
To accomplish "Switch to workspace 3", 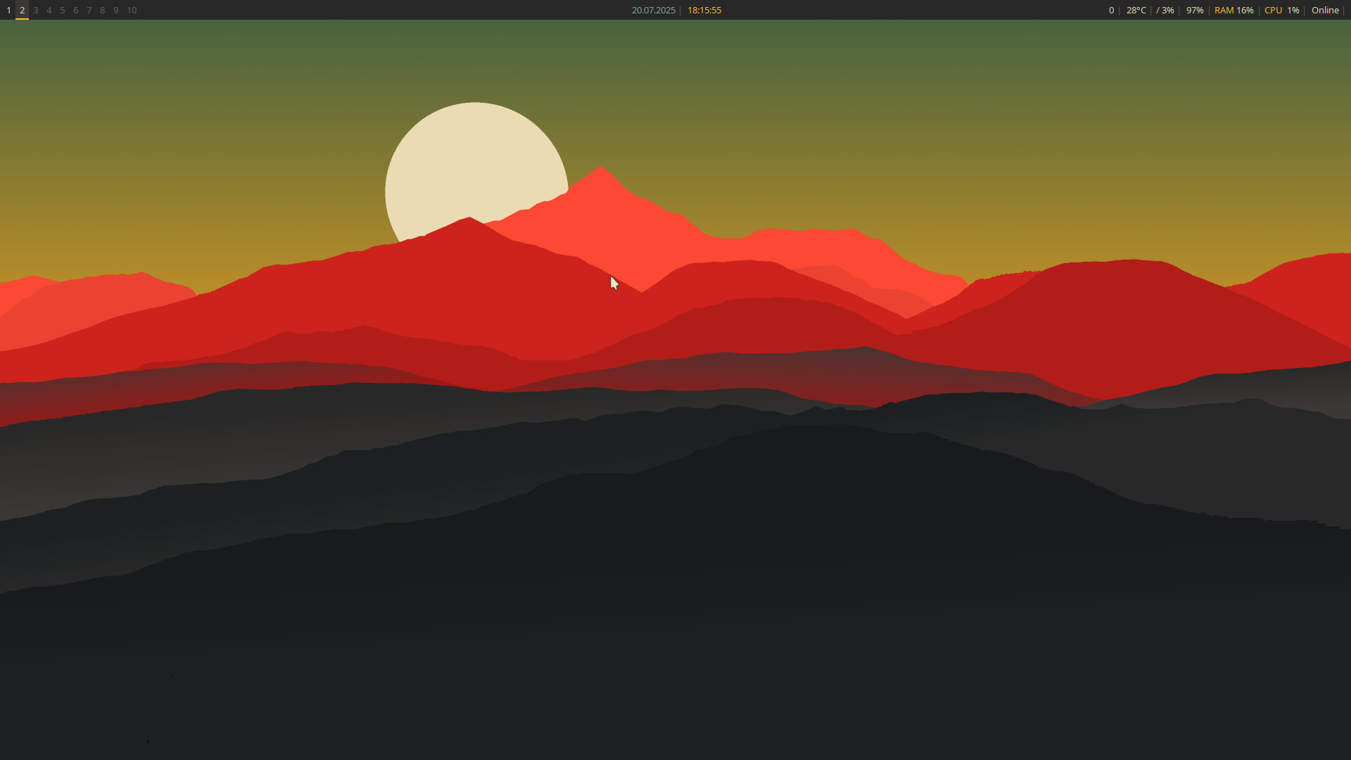I will 35,10.
